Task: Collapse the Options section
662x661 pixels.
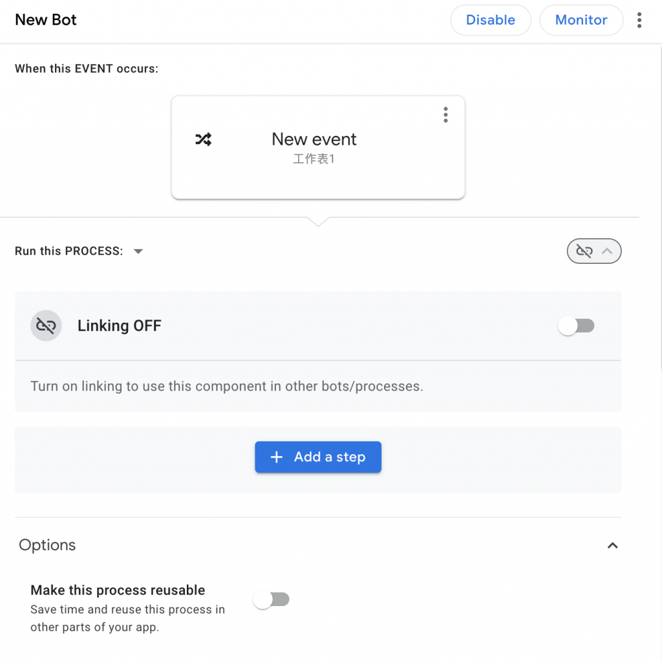Action: tap(612, 545)
